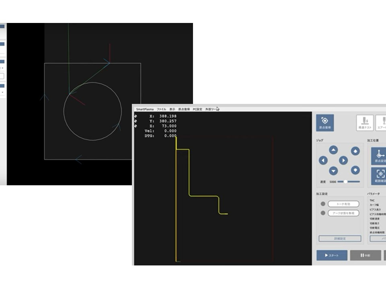Lower Z axis with the lower block arrow

click(x=355, y=170)
